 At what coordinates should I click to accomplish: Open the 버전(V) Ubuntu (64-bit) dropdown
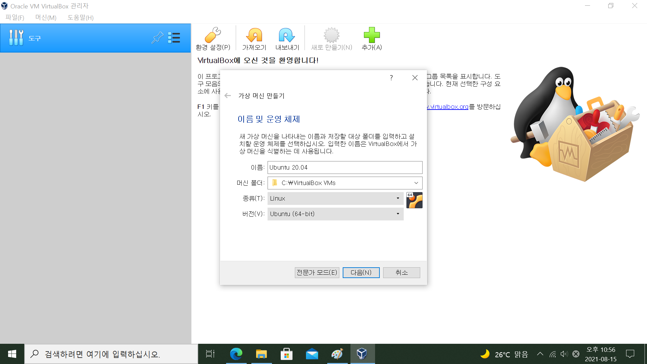(335, 214)
